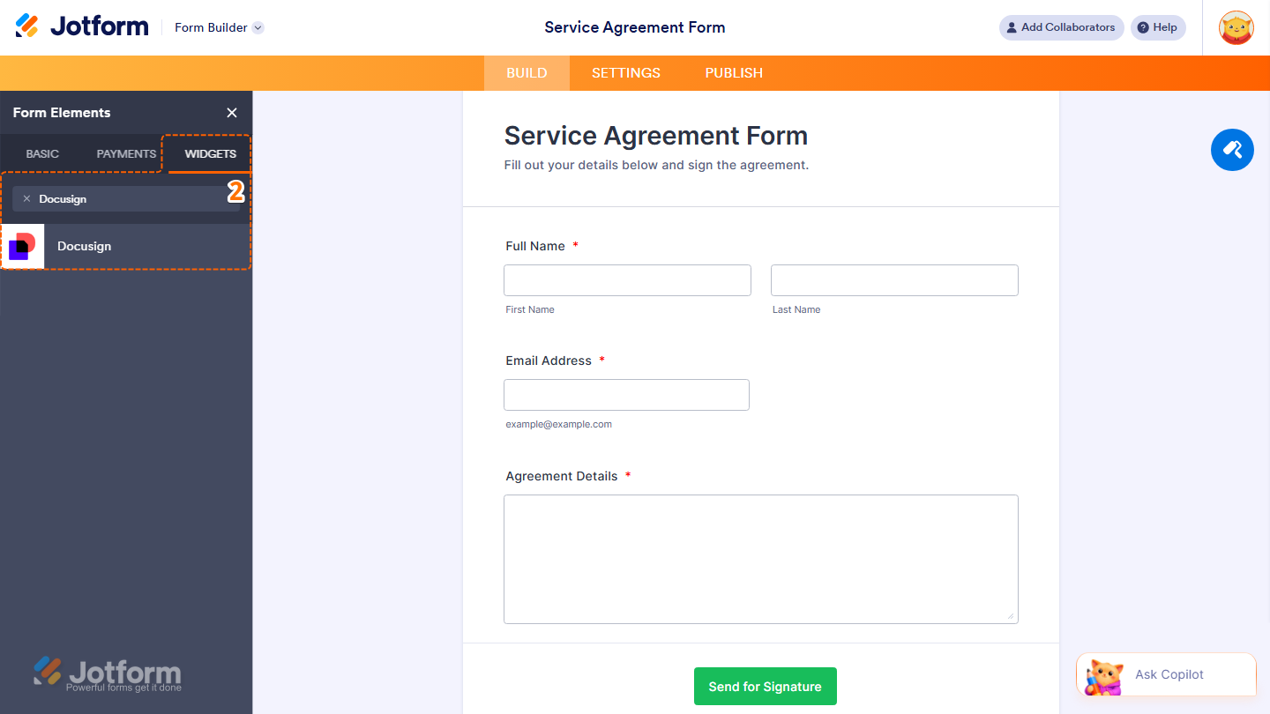Select the Docusign widget

point(126,246)
